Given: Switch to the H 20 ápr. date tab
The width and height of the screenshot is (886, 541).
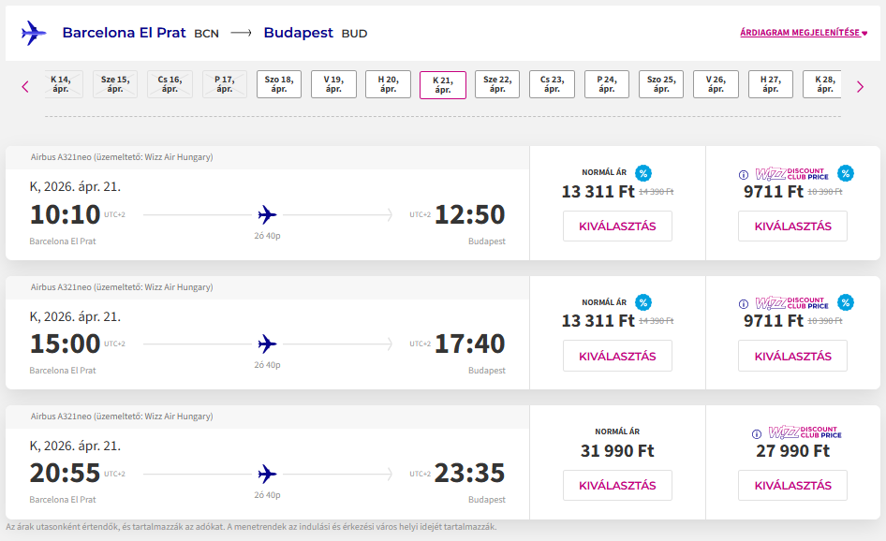Looking at the screenshot, I should tap(388, 84).
